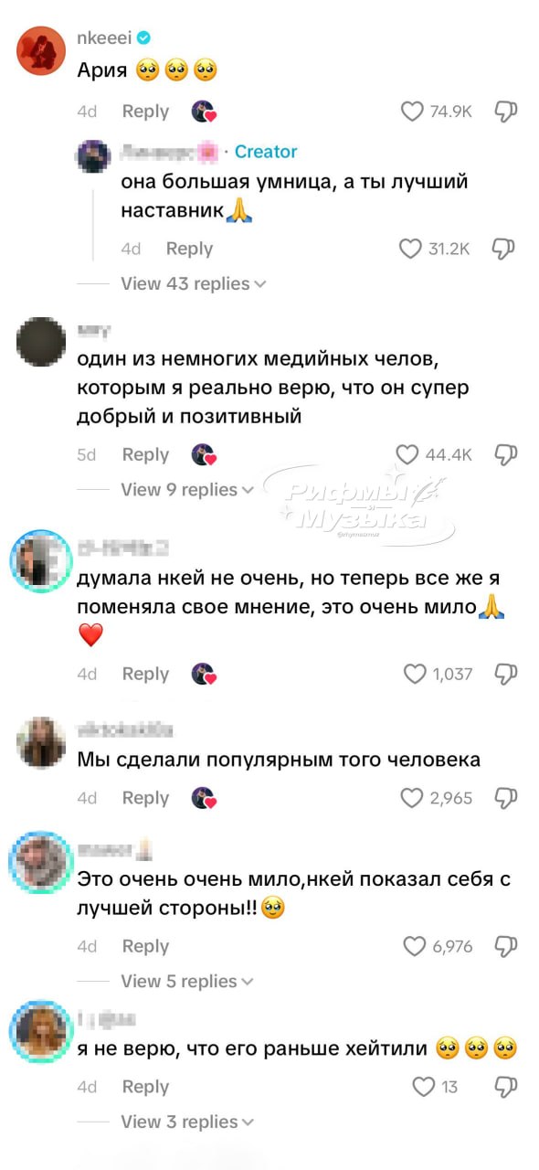Reply to the Creator's "она большая умница" comment

point(189,249)
